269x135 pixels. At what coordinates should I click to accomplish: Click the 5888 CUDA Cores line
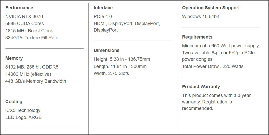click(24, 24)
